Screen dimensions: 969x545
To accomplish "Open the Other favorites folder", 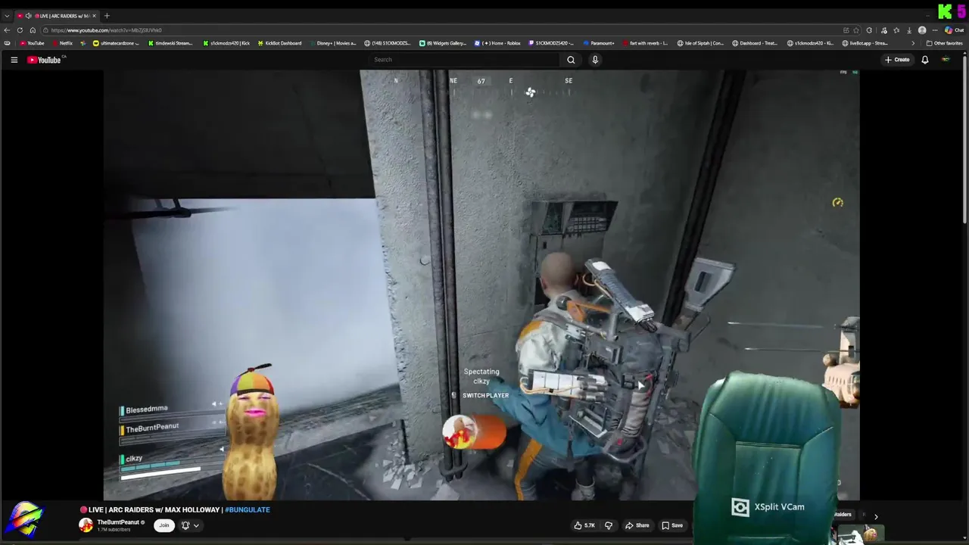I will pos(944,43).
